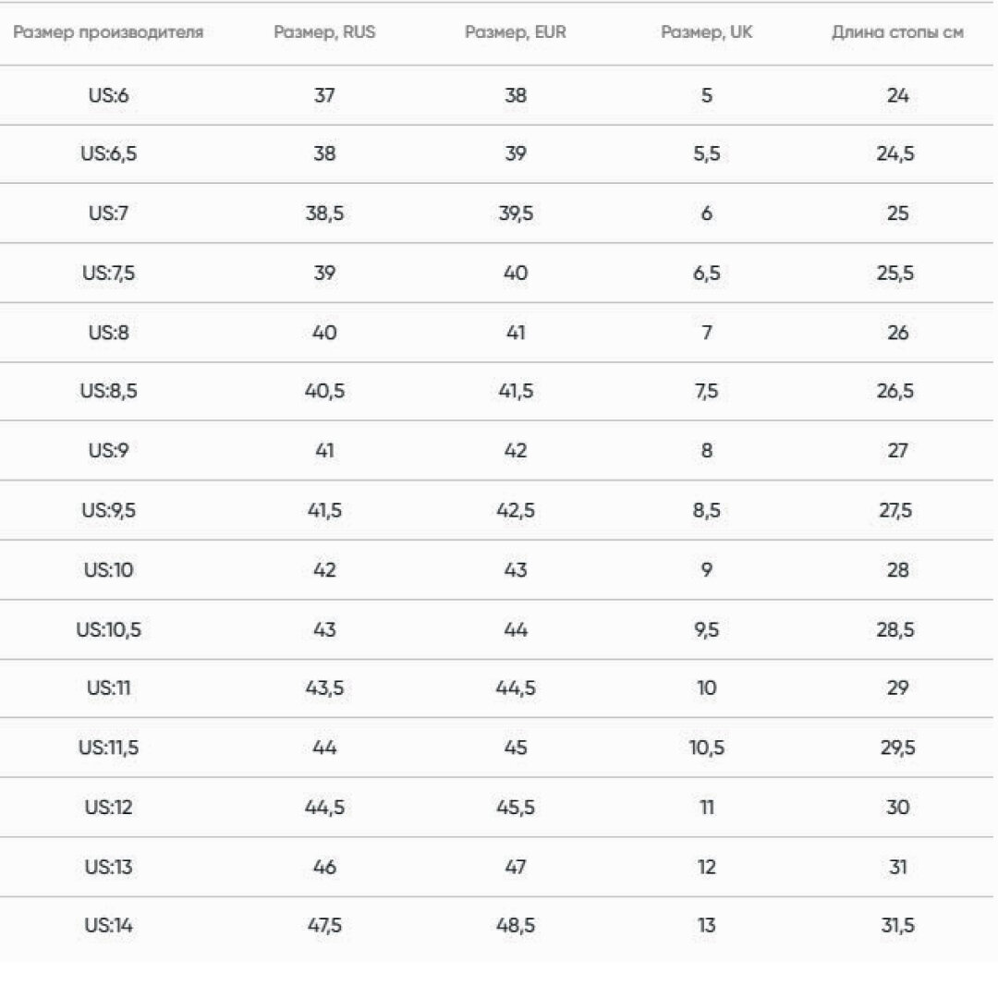Click the Размер, UK column header
The image size is (998, 998).
coord(707,31)
